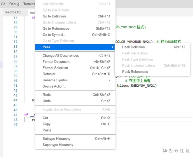The image size is (193, 157).
Task: Click line number 41 in gutter
Action: 16,86
